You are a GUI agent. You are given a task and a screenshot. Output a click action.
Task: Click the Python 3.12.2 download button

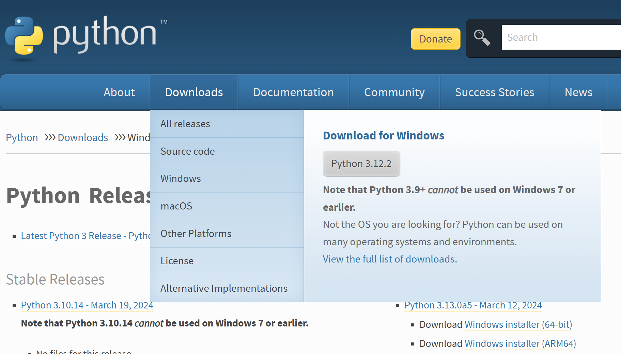(x=361, y=164)
